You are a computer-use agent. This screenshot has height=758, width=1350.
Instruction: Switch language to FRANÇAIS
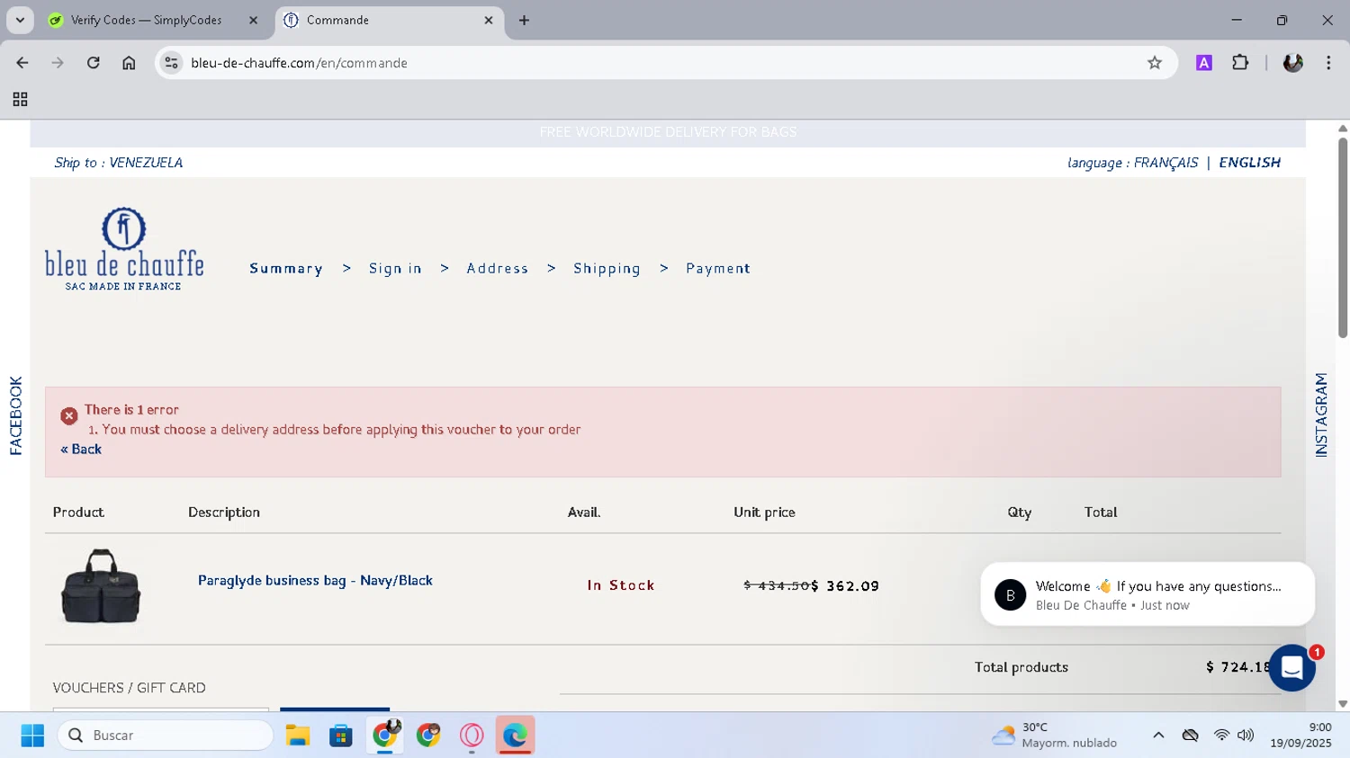click(x=1165, y=163)
